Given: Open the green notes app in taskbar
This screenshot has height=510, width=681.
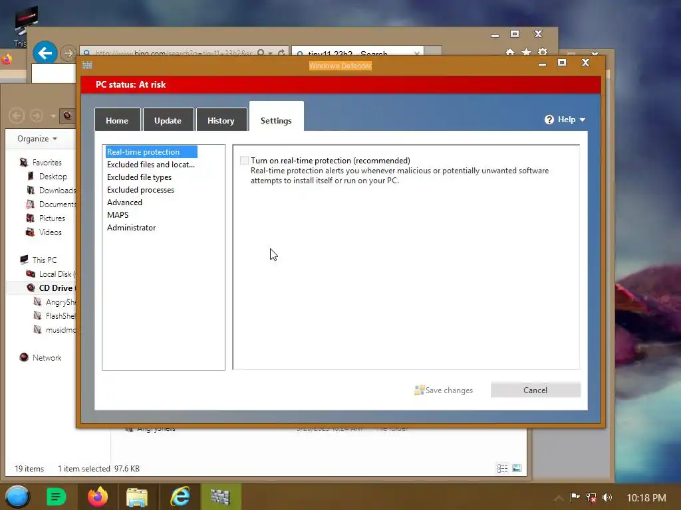Looking at the screenshot, I should pyautogui.click(x=56, y=497).
